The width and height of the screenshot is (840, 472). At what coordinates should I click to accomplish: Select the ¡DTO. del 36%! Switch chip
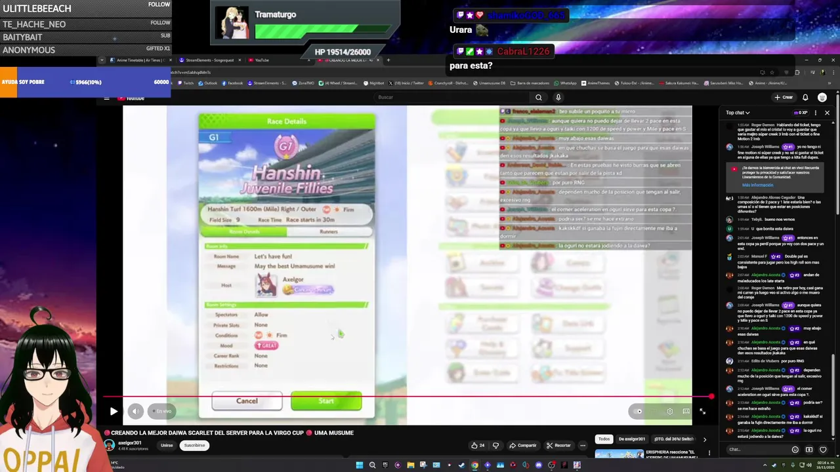(673, 439)
